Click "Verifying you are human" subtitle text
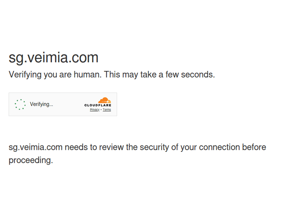Screen dimensions: 289x217 pyautogui.click(x=55, y=74)
